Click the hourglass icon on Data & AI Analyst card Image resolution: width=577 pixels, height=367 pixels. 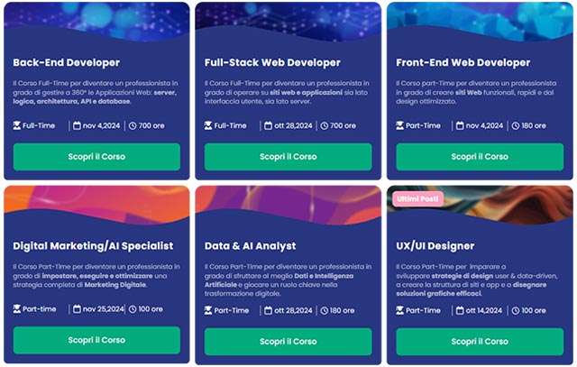click(209, 310)
